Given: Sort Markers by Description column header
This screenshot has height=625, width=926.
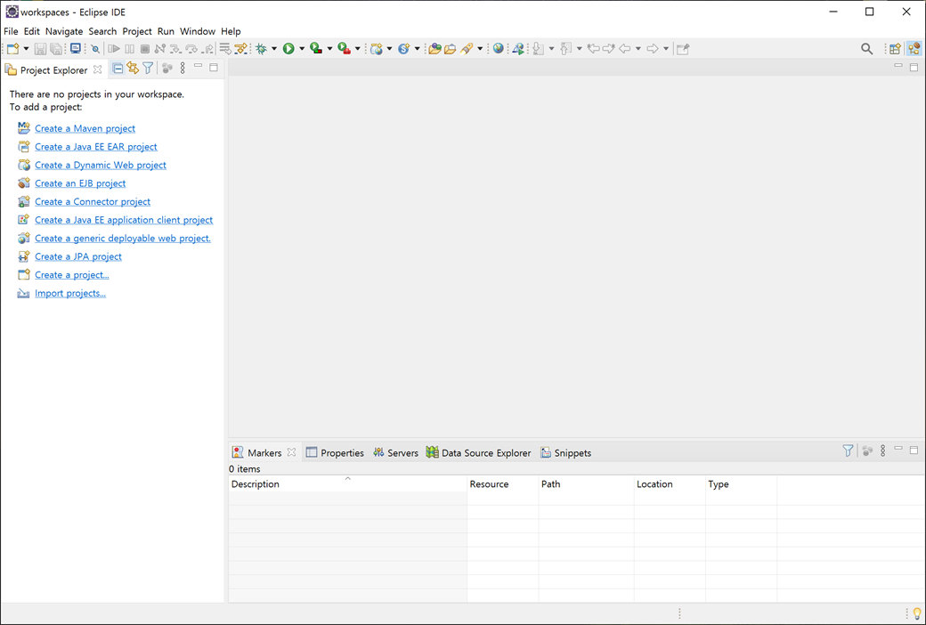Looking at the screenshot, I should click(347, 483).
